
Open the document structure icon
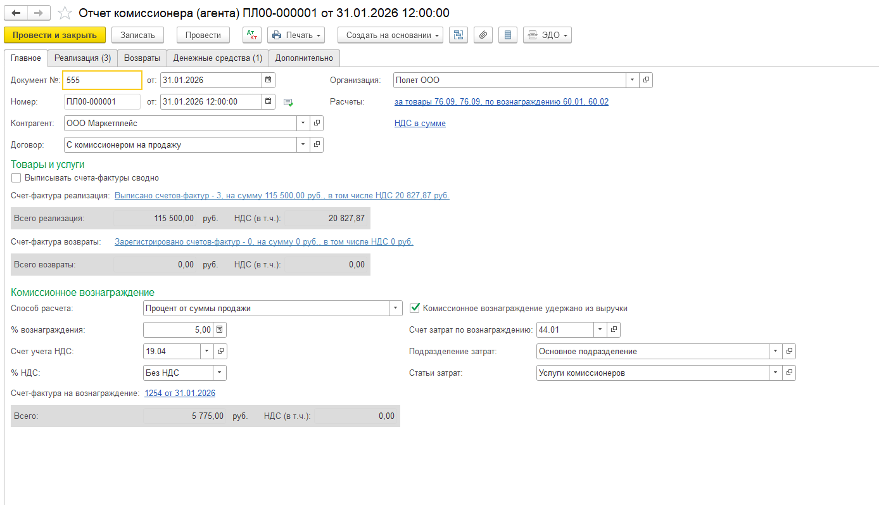tap(458, 35)
